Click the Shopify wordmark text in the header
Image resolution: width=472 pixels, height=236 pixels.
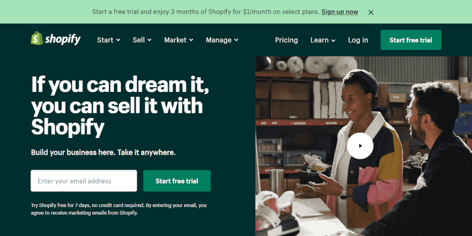point(63,40)
